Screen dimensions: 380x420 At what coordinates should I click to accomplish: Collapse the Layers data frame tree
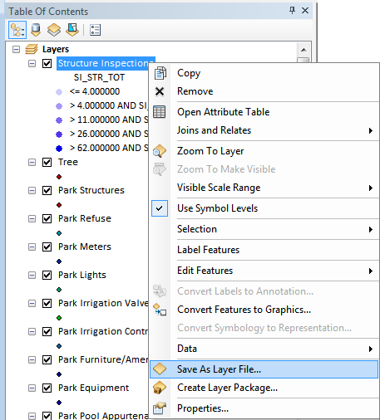coord(17,50)
